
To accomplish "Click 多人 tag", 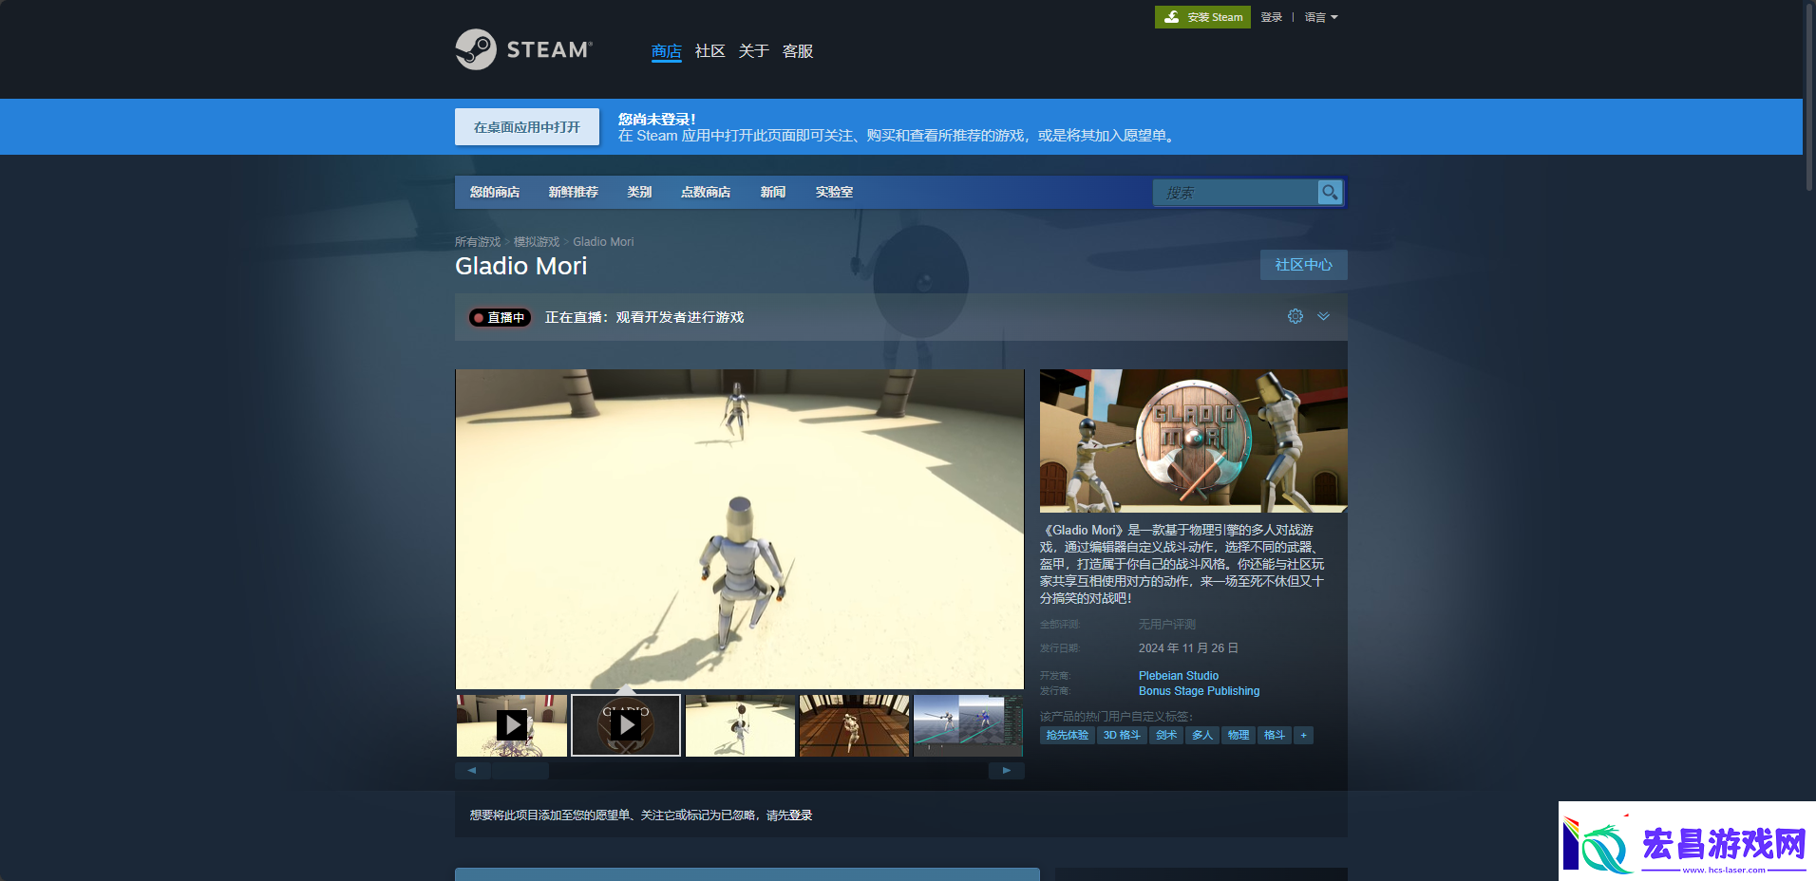I will (x=1202, y=735).
